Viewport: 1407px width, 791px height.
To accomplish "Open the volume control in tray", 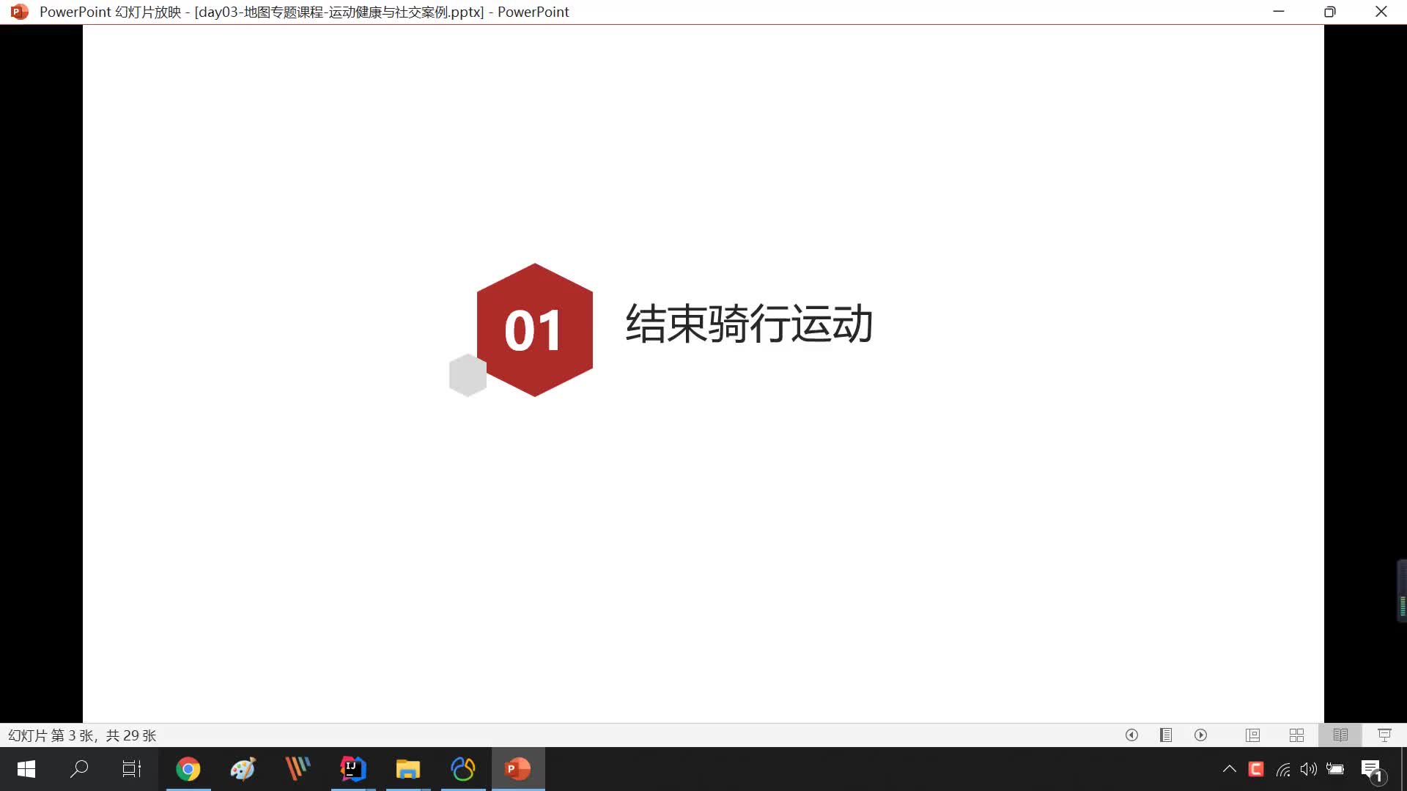I will tap(1309, 769).
